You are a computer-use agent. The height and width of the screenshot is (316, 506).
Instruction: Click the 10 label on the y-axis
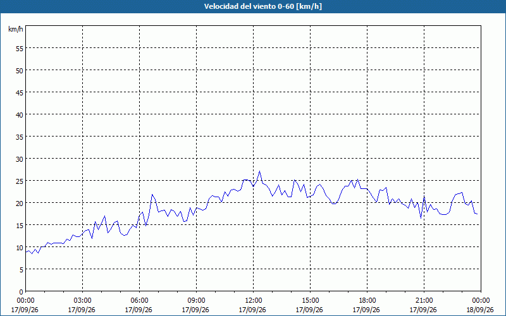(x=20, y=248)
